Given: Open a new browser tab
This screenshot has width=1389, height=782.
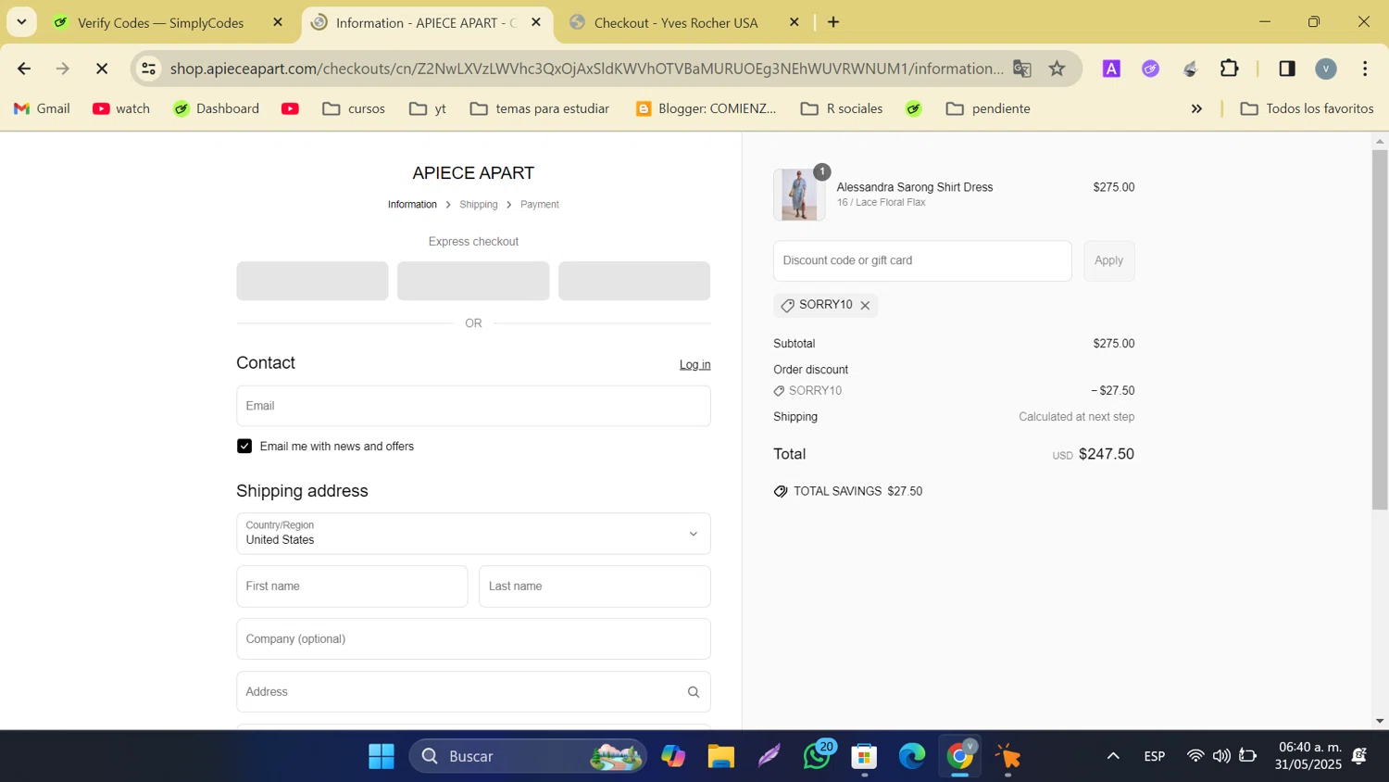Looking at the screenshot, I should tap(833, 22).
